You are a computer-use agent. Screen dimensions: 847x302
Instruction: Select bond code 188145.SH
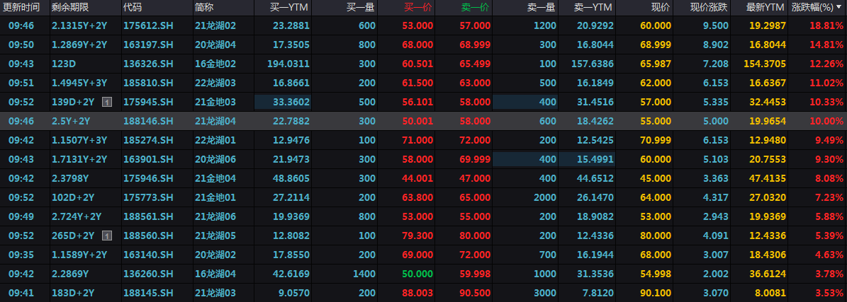pyautogui.click(x=149, y=294)
